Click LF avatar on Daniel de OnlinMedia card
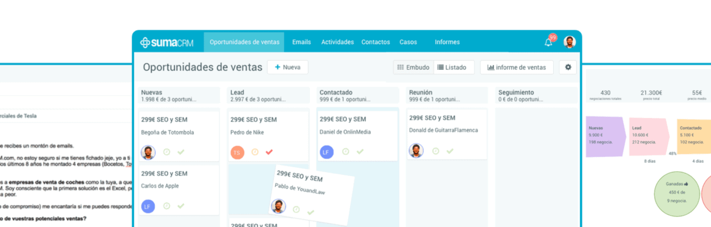This screenshot has width=711, height=227. (x=327, y=152)
